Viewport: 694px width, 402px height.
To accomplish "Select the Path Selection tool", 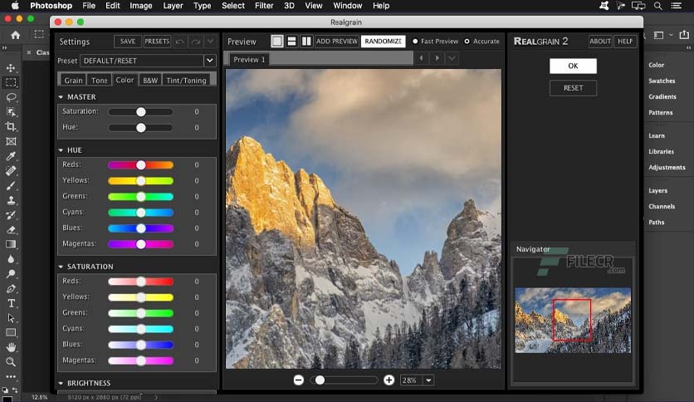I will [x=11, y=318].
